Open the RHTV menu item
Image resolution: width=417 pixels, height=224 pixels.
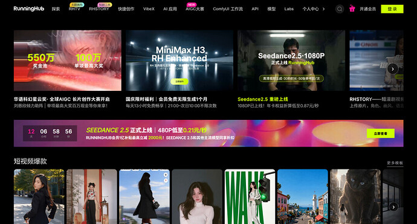(x=74, y=9)
